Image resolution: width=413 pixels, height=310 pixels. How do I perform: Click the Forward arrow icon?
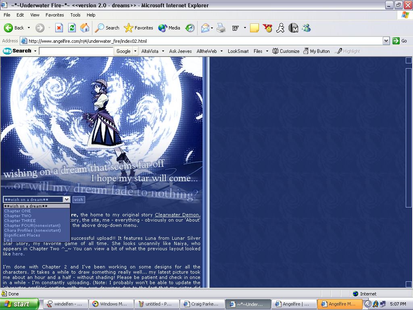tap(40, 28)
